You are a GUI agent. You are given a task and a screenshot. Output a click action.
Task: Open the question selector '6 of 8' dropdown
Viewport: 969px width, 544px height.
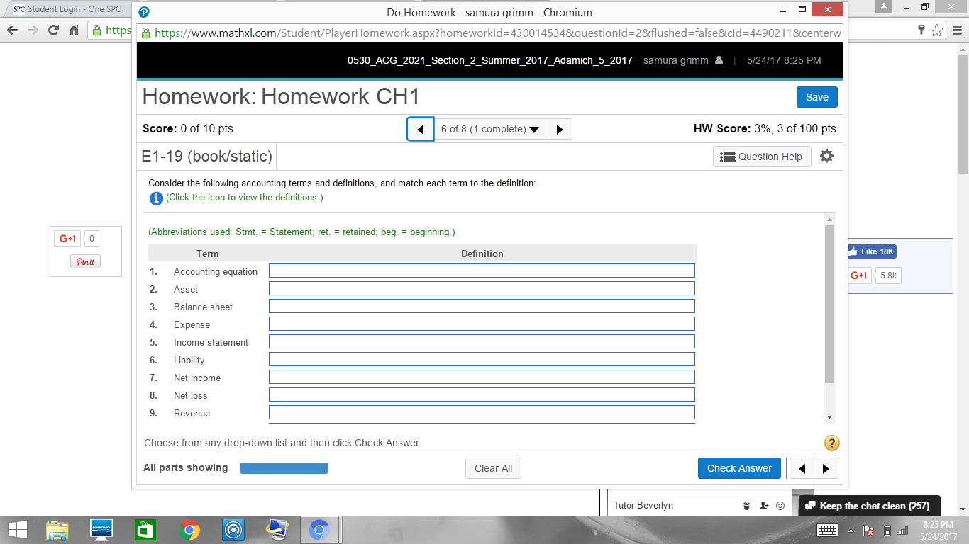tap(490, 130)
